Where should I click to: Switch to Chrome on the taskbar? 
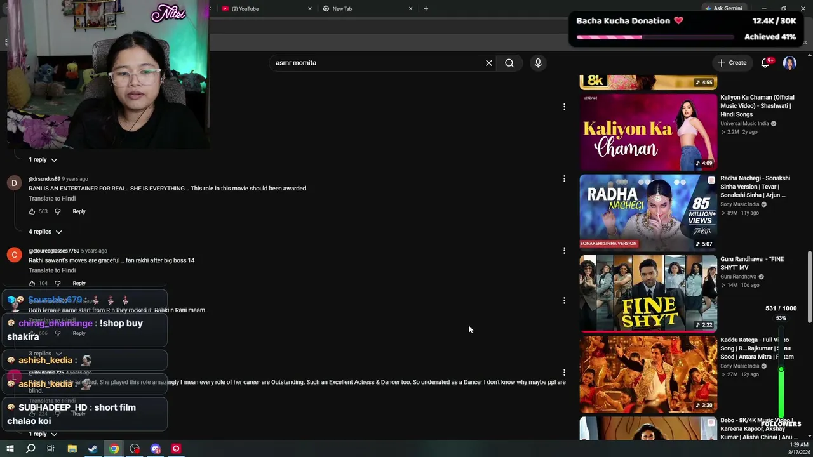(x=114, y=449)
